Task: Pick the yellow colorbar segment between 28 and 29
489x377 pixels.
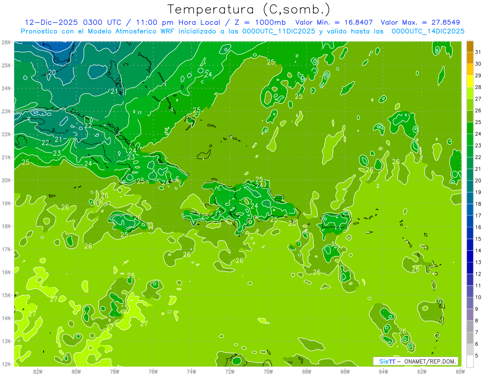Action: pyautogui.click(x=470, y=82)
